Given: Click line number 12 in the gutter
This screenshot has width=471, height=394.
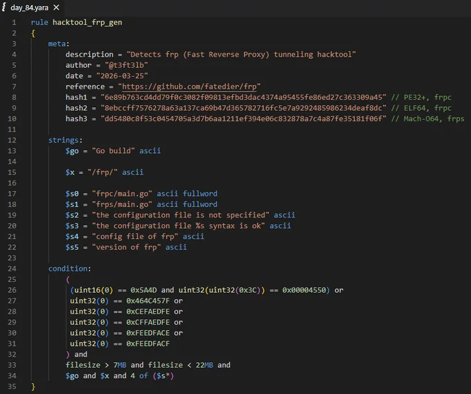Looking at the screenshot, I should click(12, 141).
